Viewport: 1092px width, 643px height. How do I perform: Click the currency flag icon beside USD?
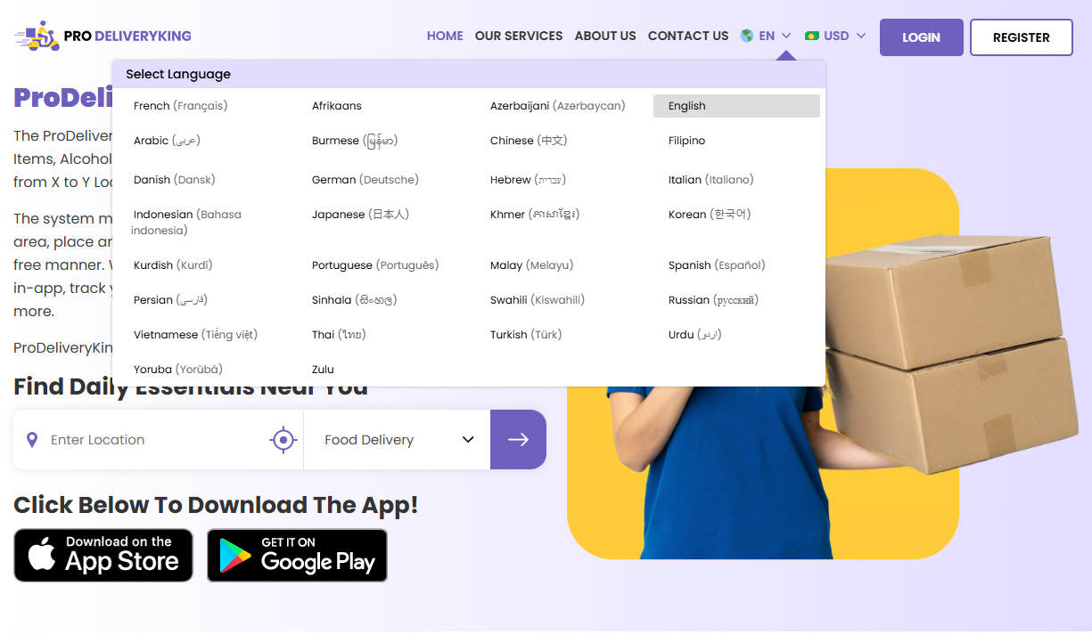tap(811, 36)
